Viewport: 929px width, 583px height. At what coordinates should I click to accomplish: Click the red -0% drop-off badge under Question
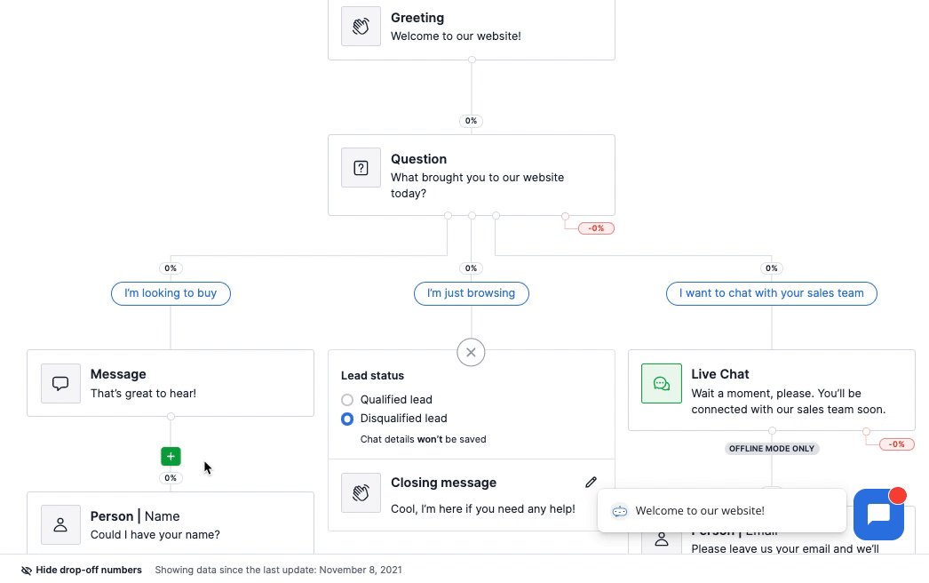tap(596, 228)
